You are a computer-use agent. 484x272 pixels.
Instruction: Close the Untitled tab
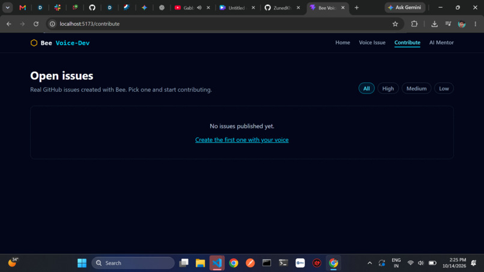pos(253,8)
